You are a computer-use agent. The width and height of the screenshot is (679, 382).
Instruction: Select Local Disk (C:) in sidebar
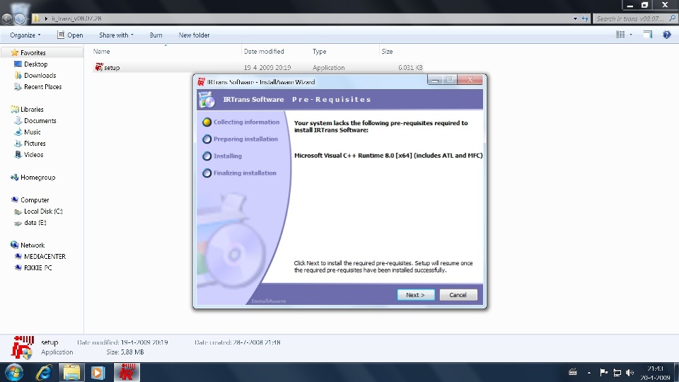(x=43, y=212)
